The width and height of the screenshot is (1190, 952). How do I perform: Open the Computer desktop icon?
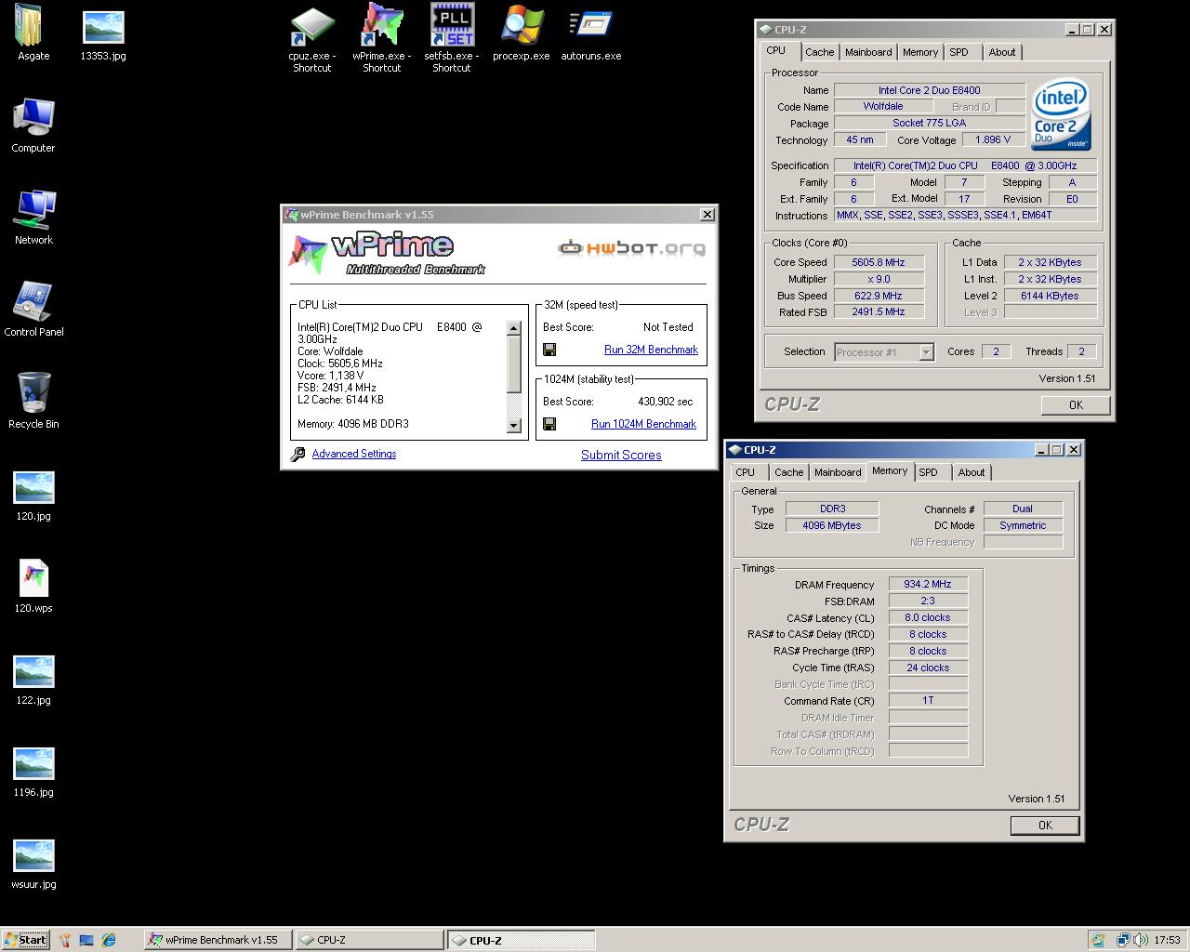(33, 126)
